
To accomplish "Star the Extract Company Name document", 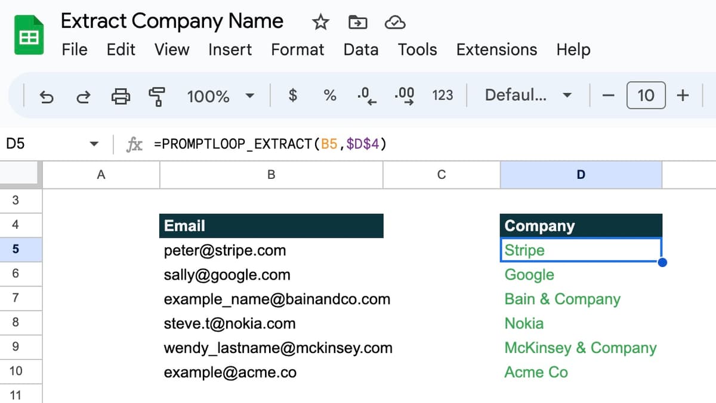I will 321,23.
